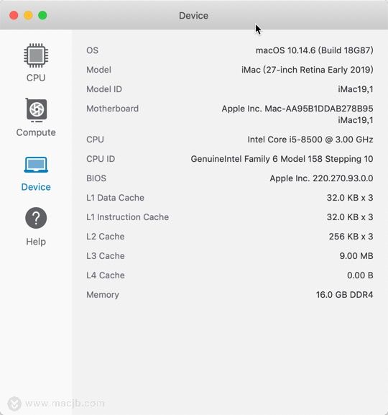Click the 16.0 GB DDR4 Memory value
Viewport: 388px width, 415px height.
pyautogui.click(x=345, y=295)
